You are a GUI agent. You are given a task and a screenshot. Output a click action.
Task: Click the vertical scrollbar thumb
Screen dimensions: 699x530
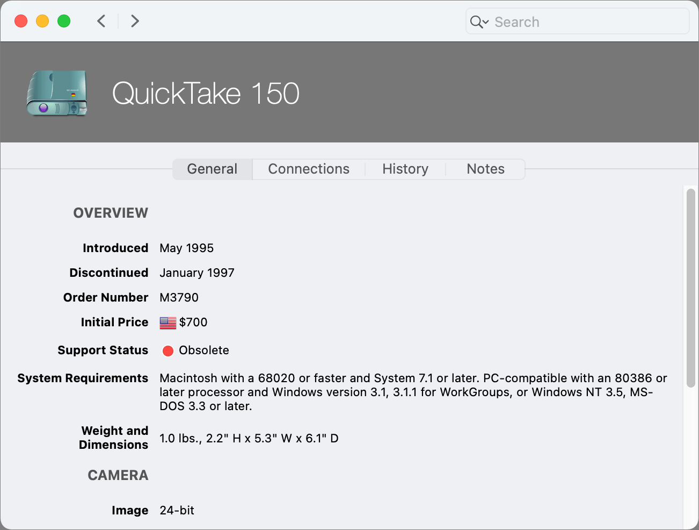[x=691, y=288]
